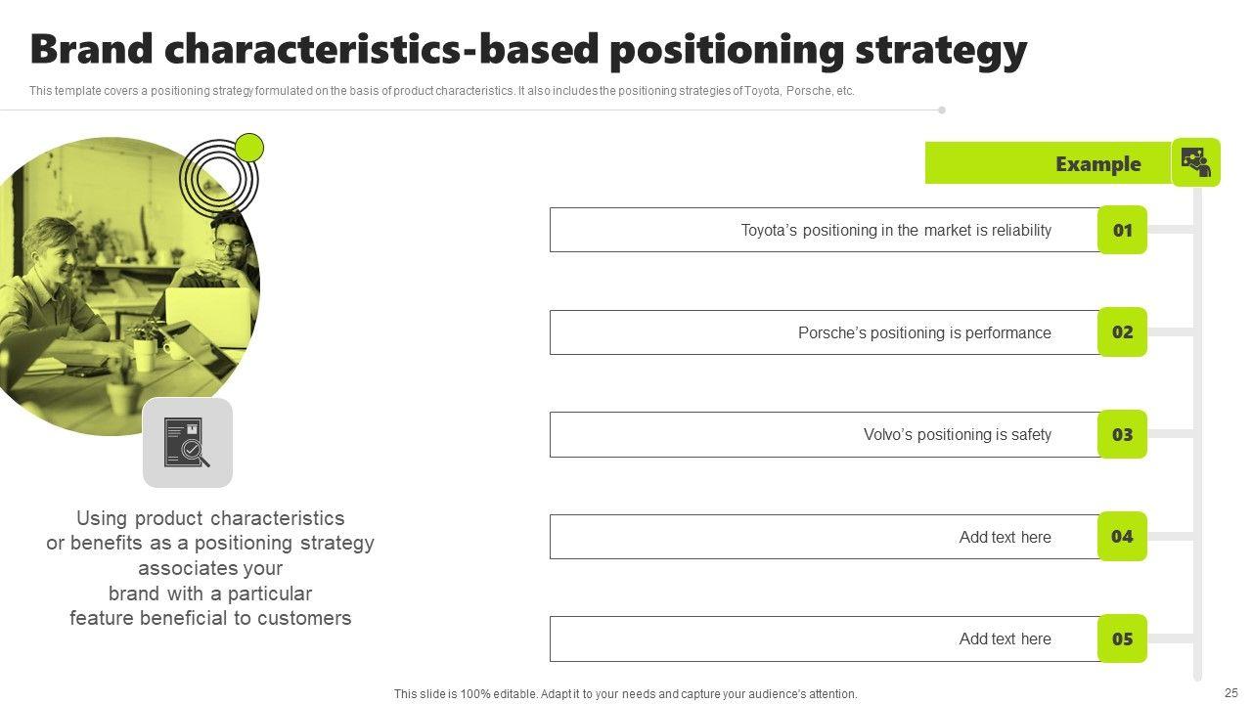Select the editable slide footer note
This screenshot has width=1252, height=704.
coord(626,694)
